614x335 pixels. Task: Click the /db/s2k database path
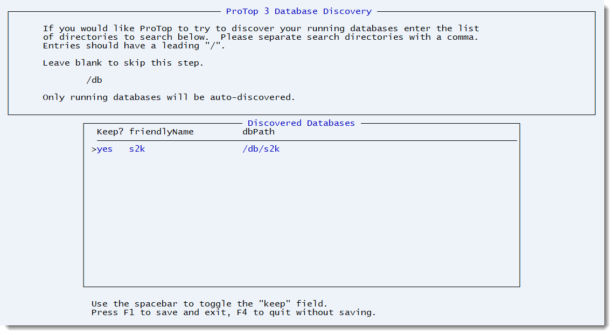pos(261,149)
